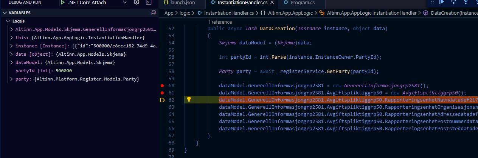Click Step Over in the debug toolbar
The width and height of the screenshot is (478, 158).
(453, 2)
